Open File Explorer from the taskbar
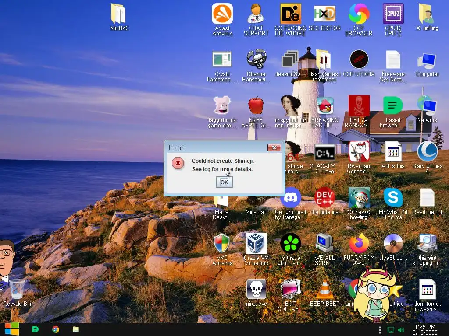Screen dimensions: 449x336 click(75, 329)
